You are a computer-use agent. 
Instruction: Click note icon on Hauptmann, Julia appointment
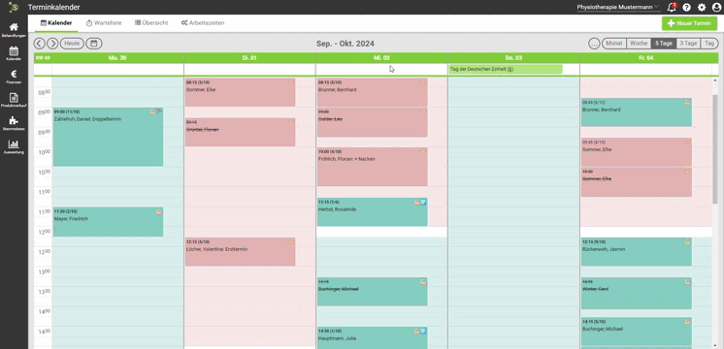(423, 331)
